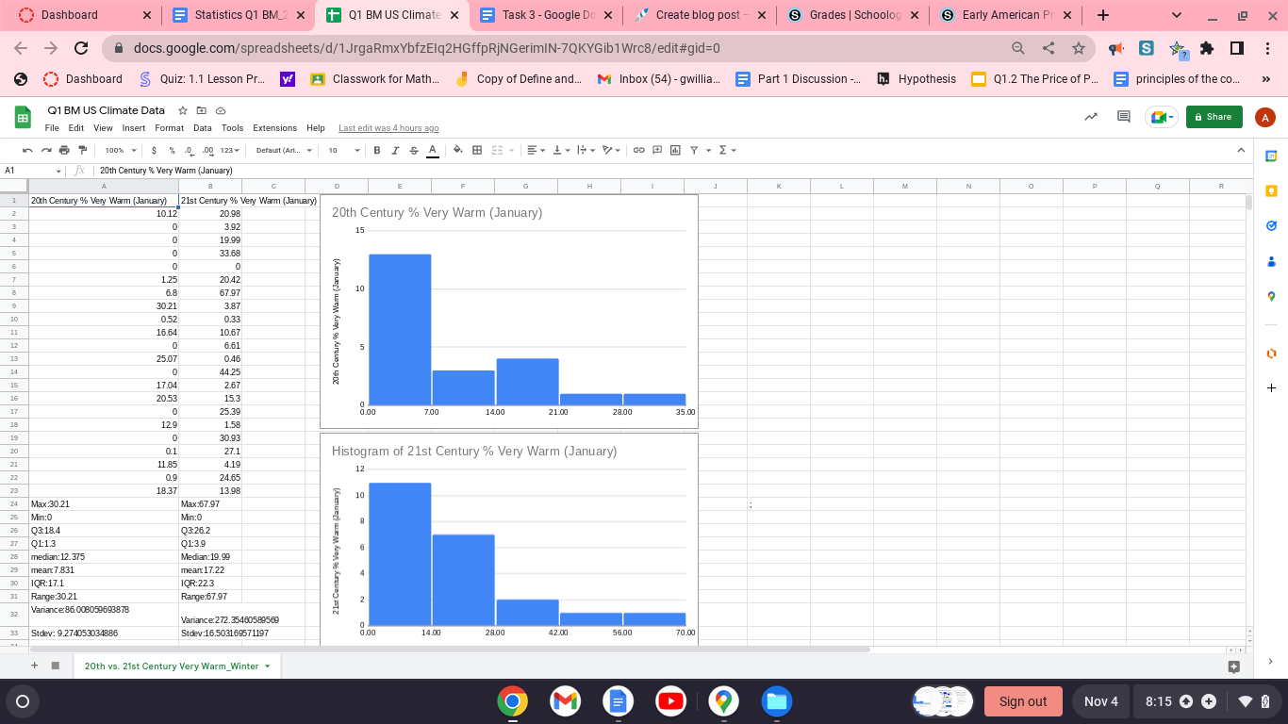Click the green Share button
Viewport: 1288px width, 724px height.
[x=1214, y=117]
